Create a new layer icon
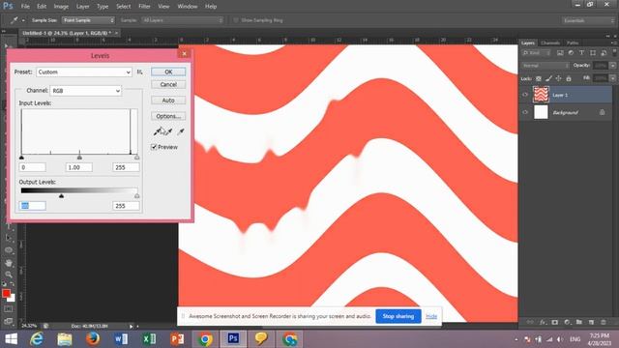This screenshot has width=619, height=348. point(591,322)
